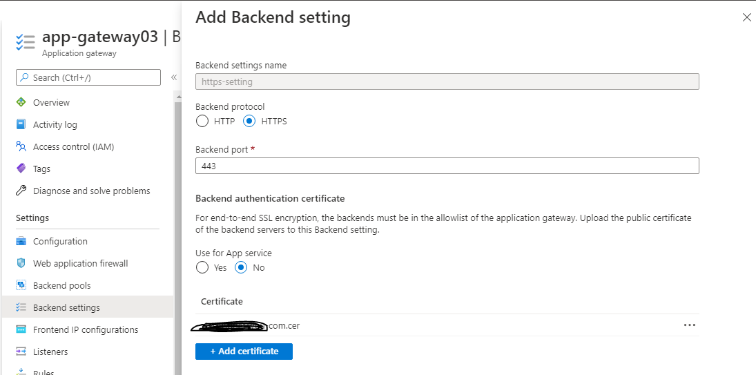Image resolution: width=756 pixels, height=375 pixels.
Task: Collapse the sidebar with the double chevron
Action: point(173,77)
